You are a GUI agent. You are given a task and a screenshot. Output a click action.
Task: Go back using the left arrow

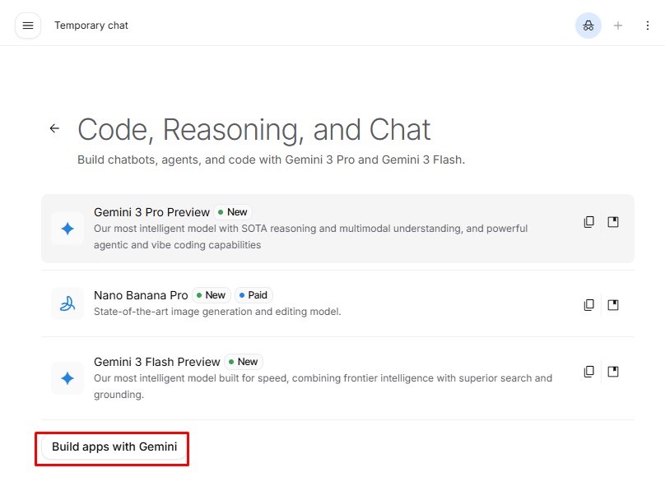[54, 128]
